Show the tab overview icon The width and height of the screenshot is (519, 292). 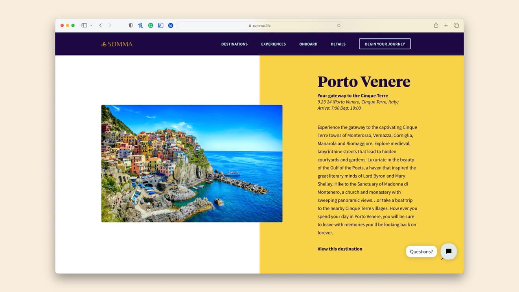(x=456, y=25)
